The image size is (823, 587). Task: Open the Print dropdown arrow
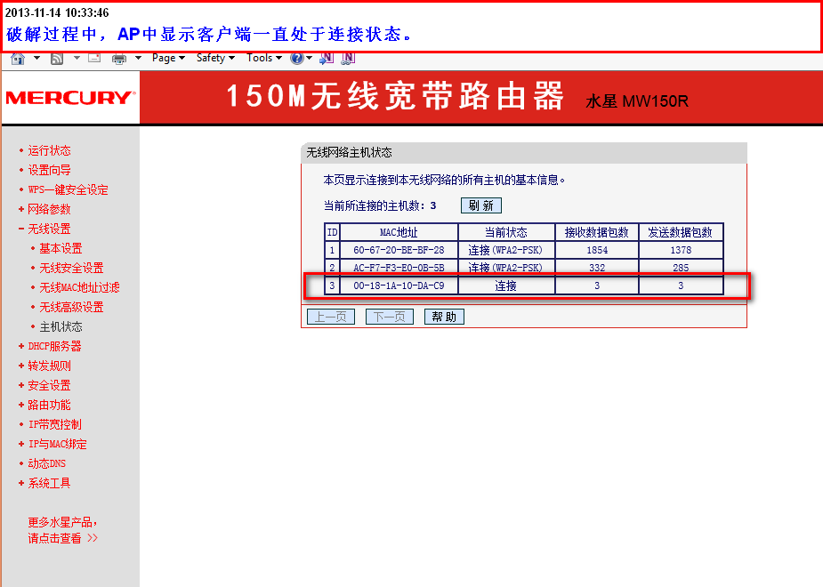(x=138, y=58)
